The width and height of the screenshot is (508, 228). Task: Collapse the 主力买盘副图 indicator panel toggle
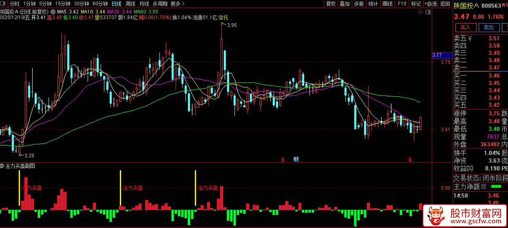[3, 166]
